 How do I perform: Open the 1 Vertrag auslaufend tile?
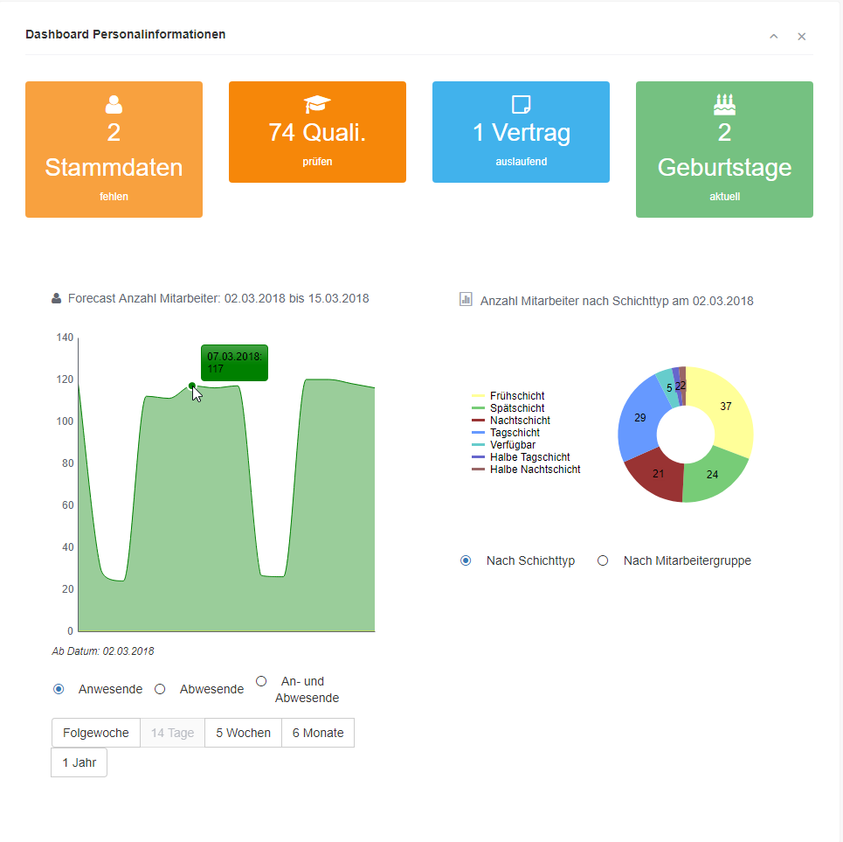(521, 132)
